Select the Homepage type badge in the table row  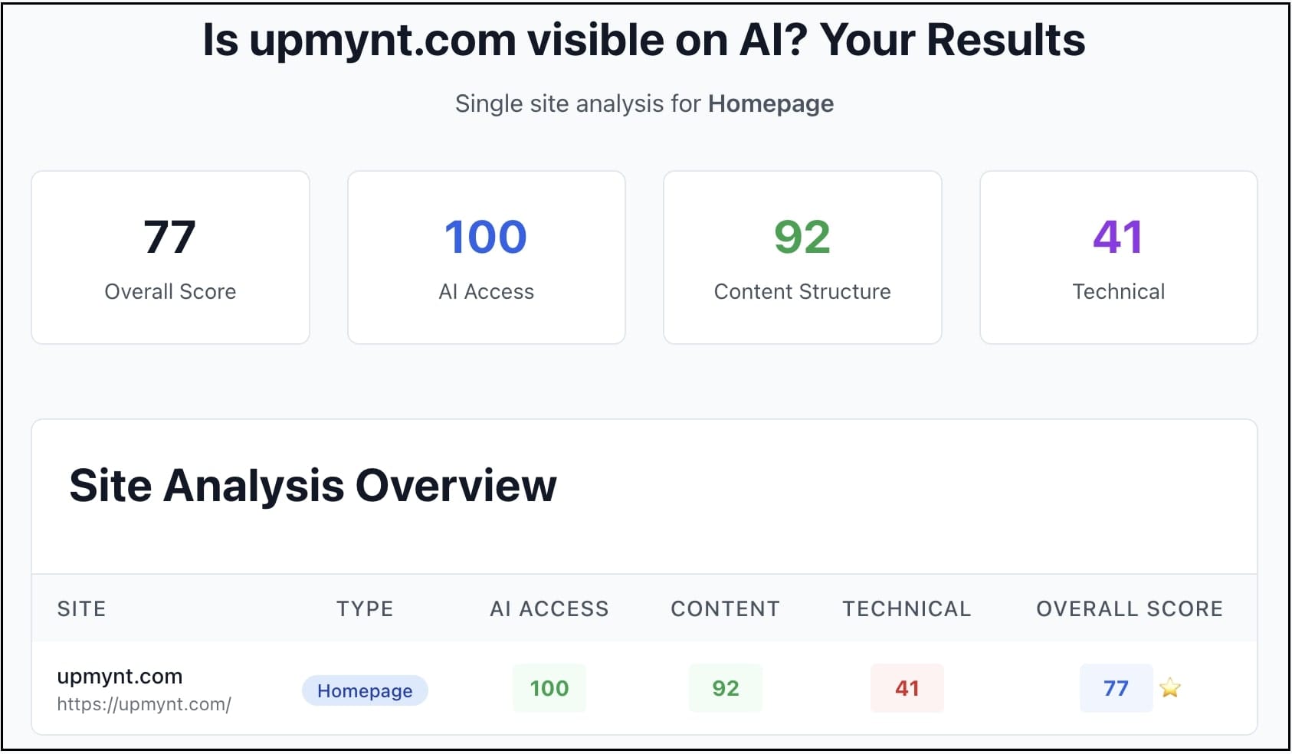[x=365, y=690]
